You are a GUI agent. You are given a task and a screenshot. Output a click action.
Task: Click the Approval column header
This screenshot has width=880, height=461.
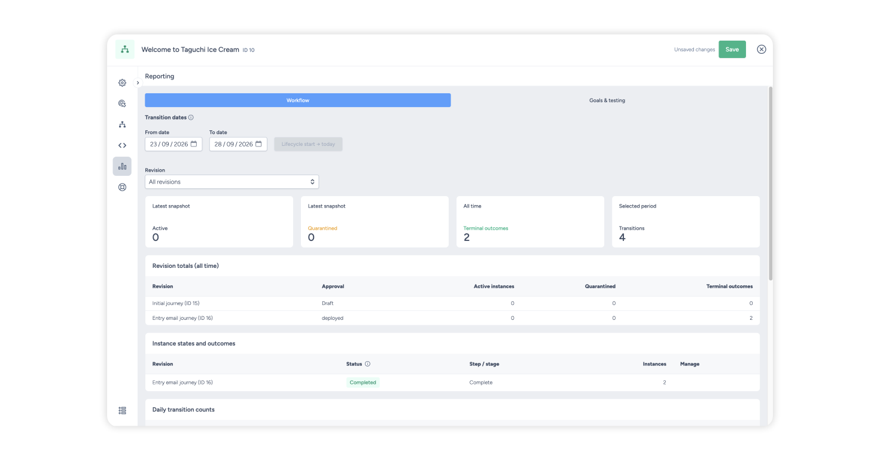pyautogui.click(x=333, y=286)
